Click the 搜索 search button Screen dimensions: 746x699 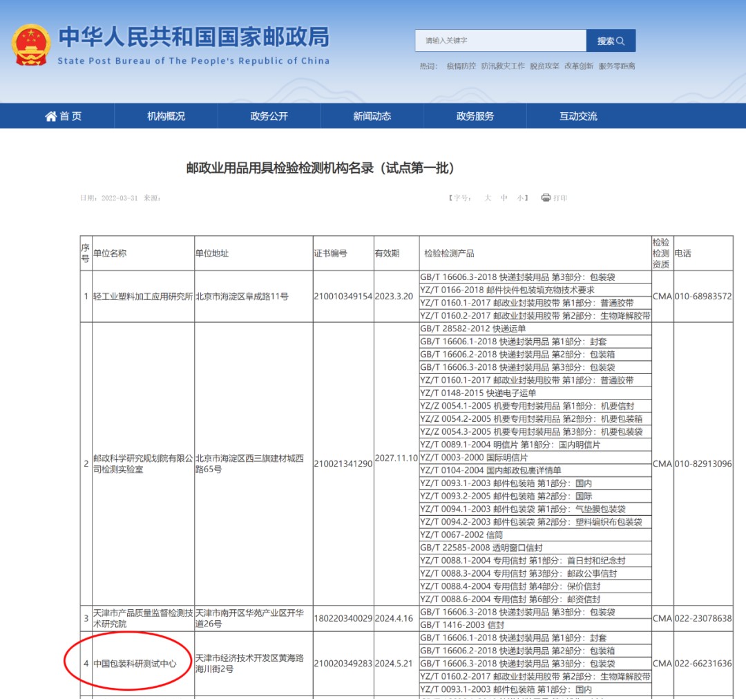611,41
